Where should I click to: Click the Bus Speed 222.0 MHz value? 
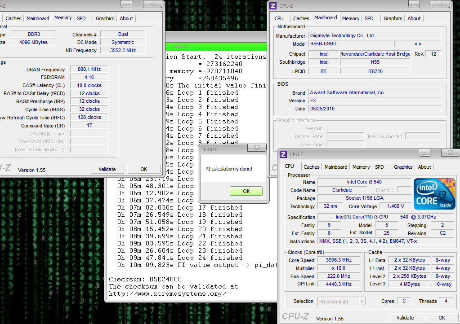click(339, 276)
